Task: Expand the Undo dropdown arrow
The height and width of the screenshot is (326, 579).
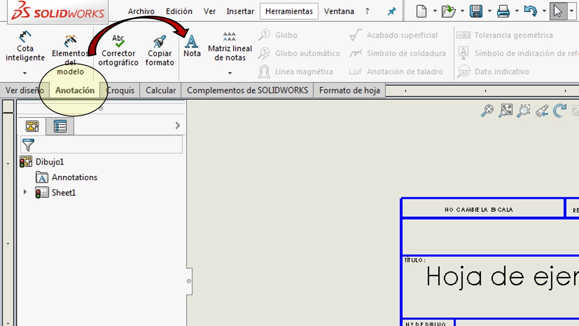Action: pos(544,11)
